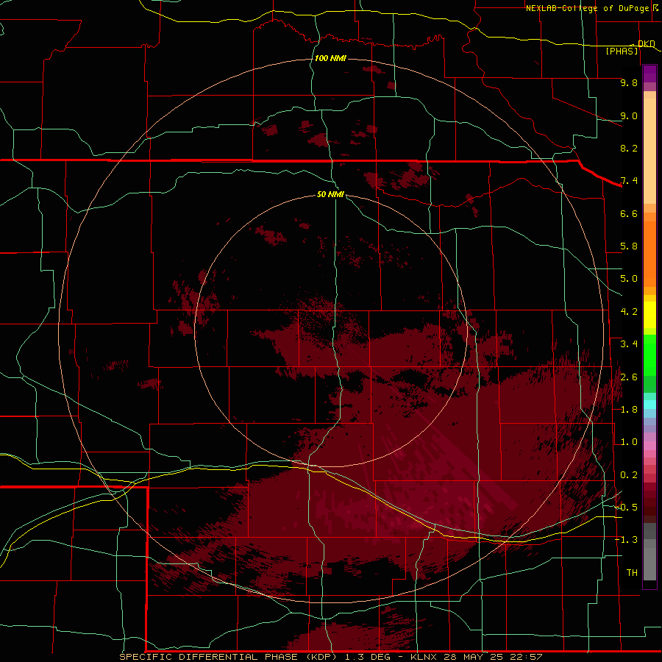This screenshot has width=662, height=662.
Task: Click the DKD label near the top right
Action: click(647, 43)
